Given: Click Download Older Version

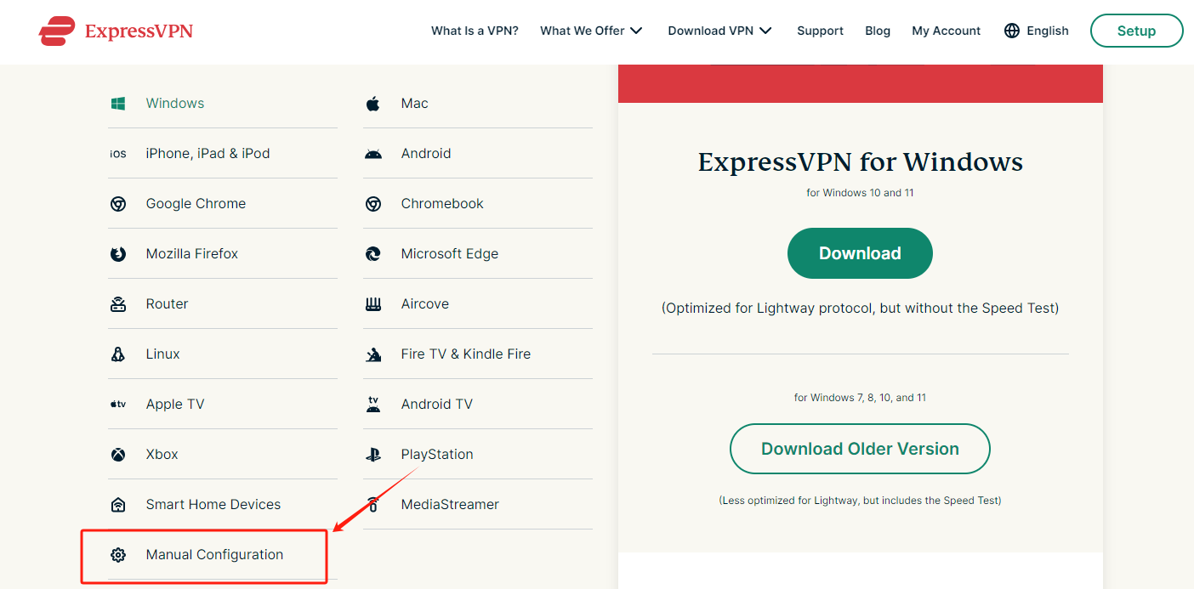Looking at the screenshot, I should 860,449.
